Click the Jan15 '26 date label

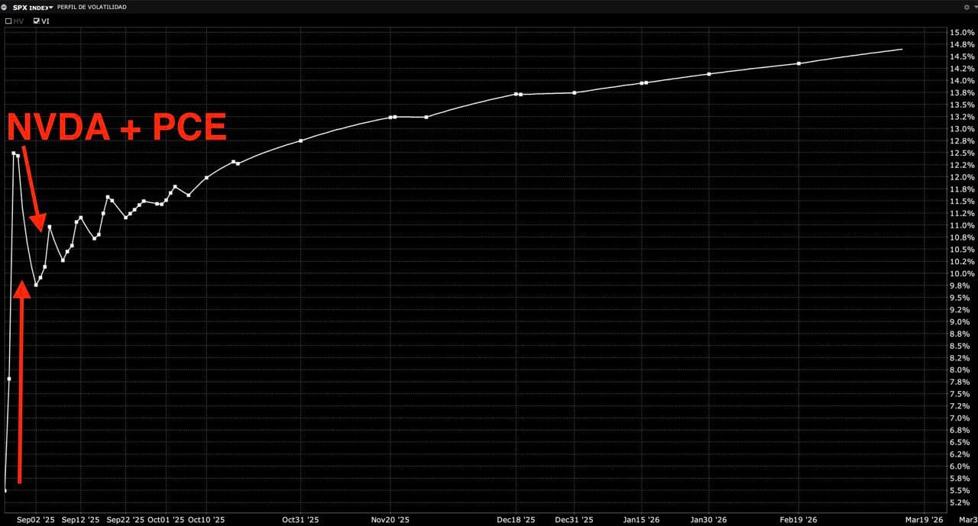pyautogui.click(x=641, y=519)
